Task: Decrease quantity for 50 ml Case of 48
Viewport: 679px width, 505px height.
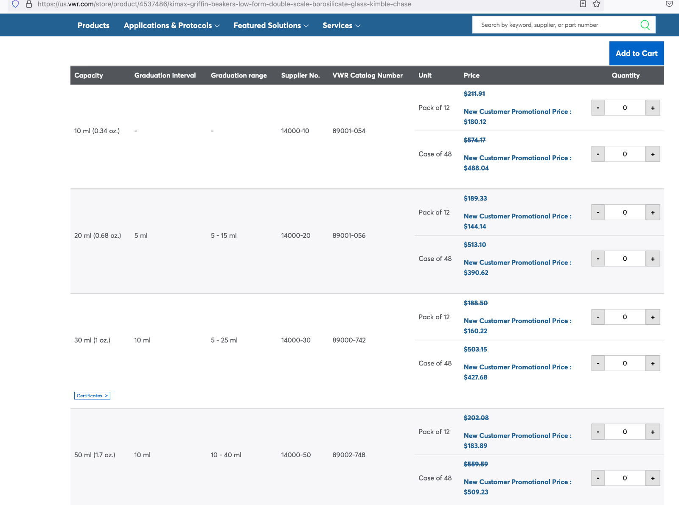Action: click(598, 478)
